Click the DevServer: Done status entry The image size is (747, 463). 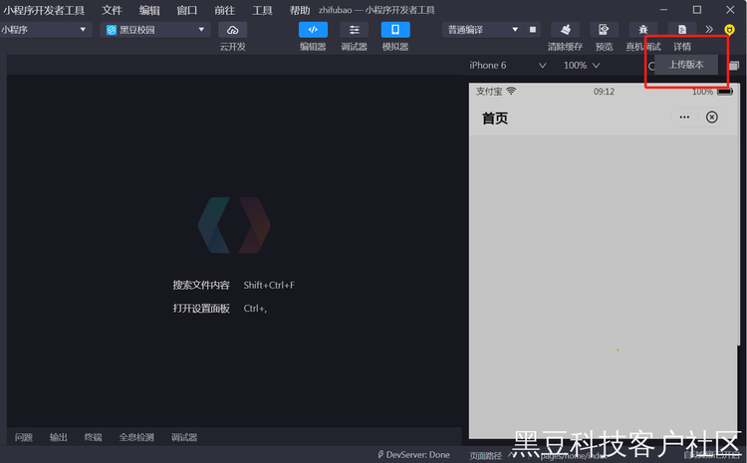pos(413,455)
